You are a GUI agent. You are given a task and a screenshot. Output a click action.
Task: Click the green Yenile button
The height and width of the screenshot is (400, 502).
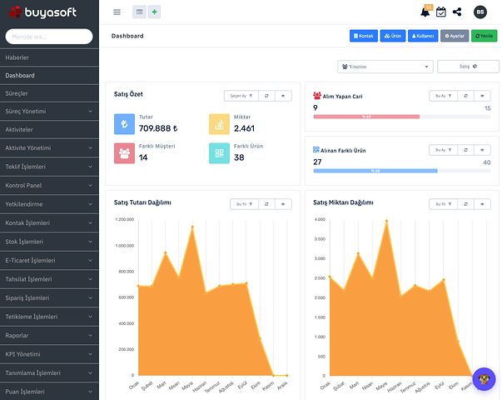click(x=484, y=36)
